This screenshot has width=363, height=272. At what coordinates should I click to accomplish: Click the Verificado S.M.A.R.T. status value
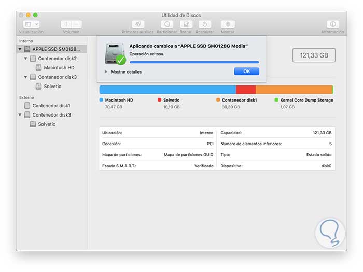tap(204, 166)
